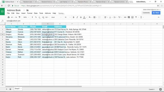Open the fill color picker
The image size is (164, 92).
[x=90, y=17]
